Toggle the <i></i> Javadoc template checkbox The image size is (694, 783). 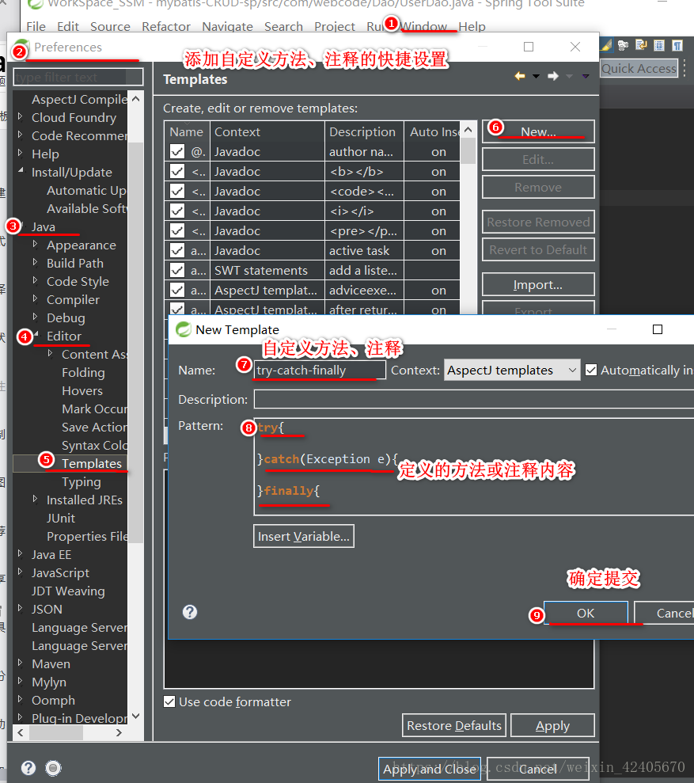coord(177,211)
